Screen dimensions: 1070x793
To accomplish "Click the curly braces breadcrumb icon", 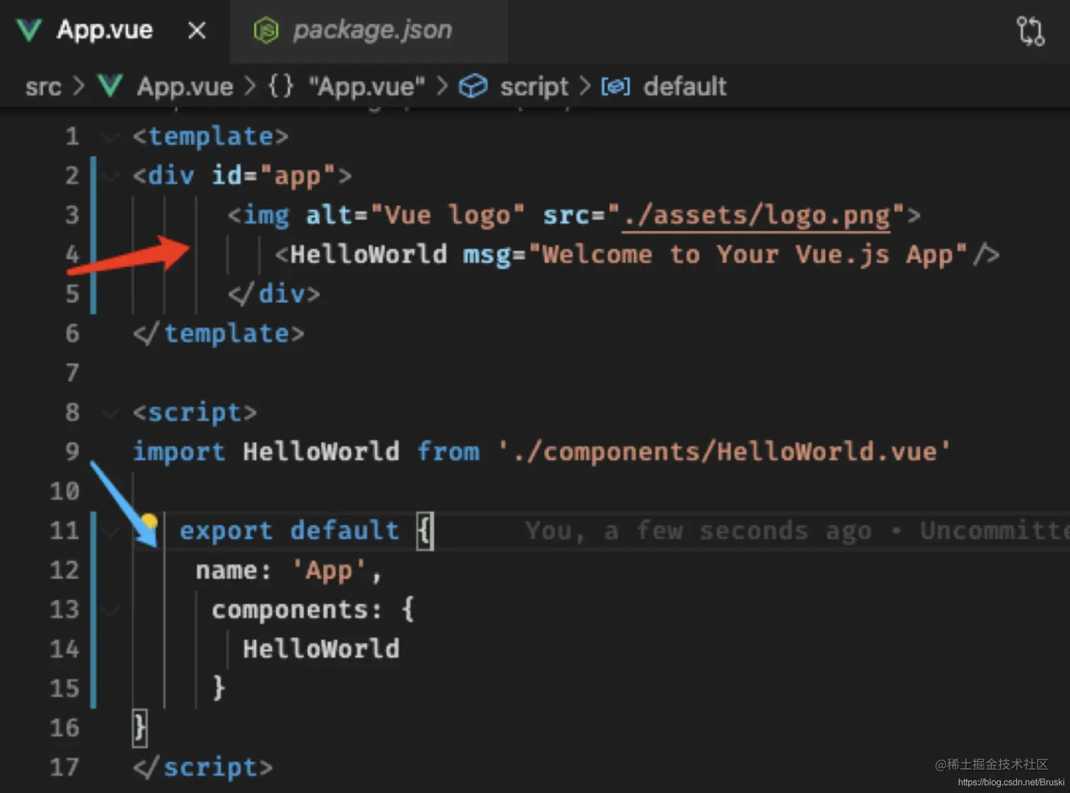I will click(x=281, y=86).
